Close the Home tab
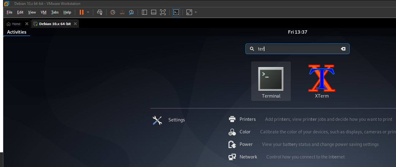This screenshot has width=396, height=167. click(27, 24)
